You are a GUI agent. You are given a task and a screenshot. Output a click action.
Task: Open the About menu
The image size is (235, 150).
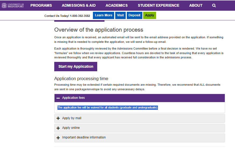click(x=196, y=5)
